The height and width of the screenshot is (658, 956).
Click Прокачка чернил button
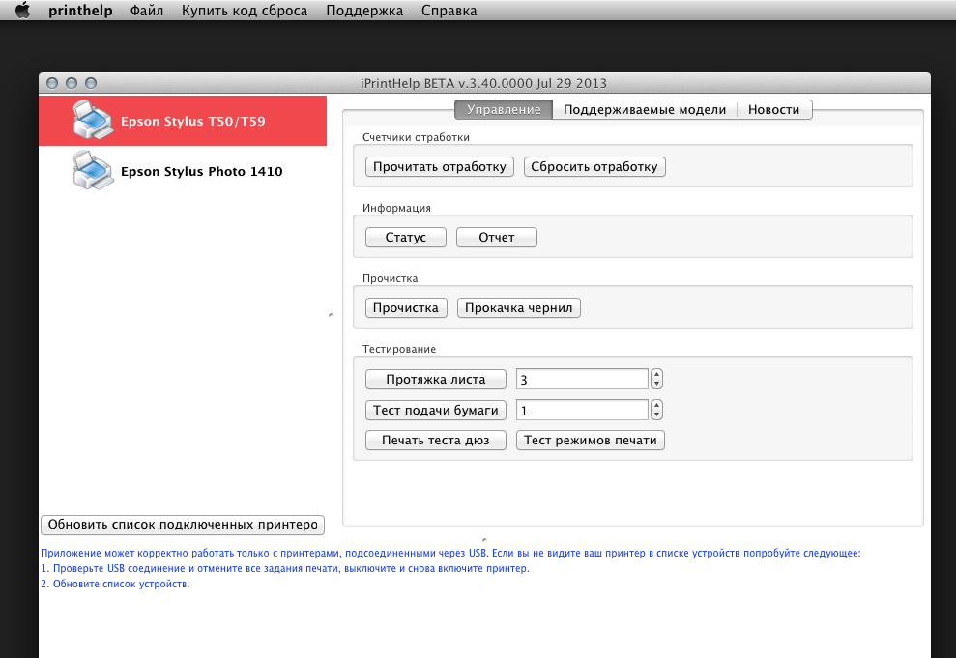pyautogui.click(x=518, y=308)
